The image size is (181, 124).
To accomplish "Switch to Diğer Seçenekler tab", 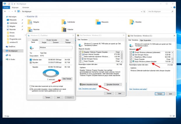I will (145, 40).
